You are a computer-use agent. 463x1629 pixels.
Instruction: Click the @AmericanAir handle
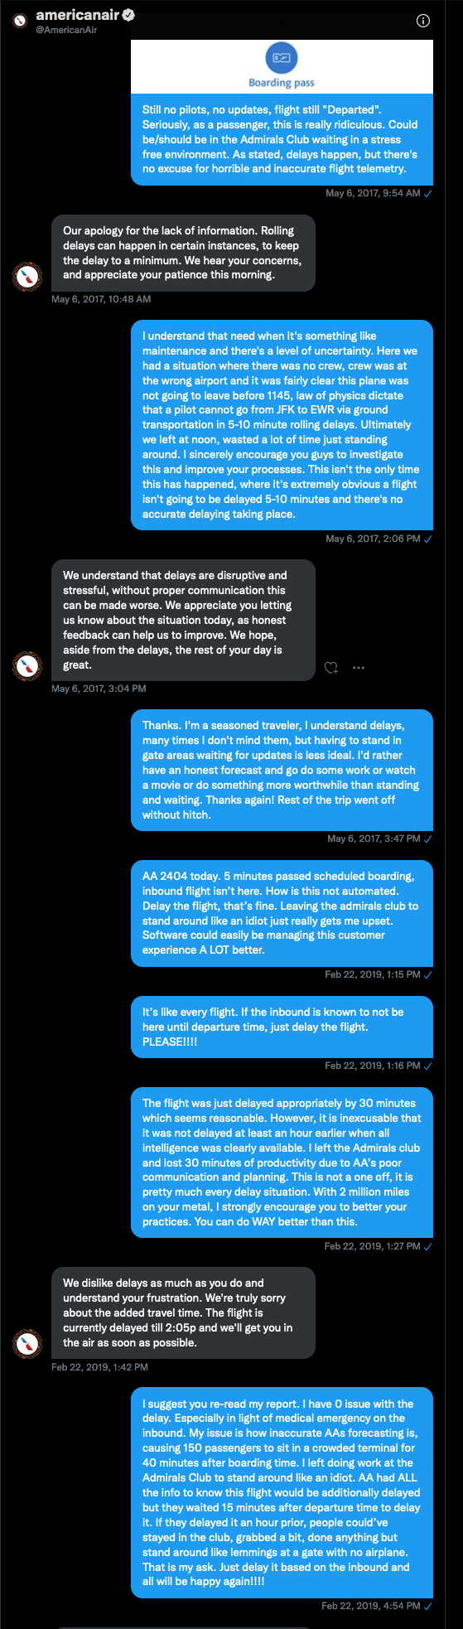[x=66, y=30]
